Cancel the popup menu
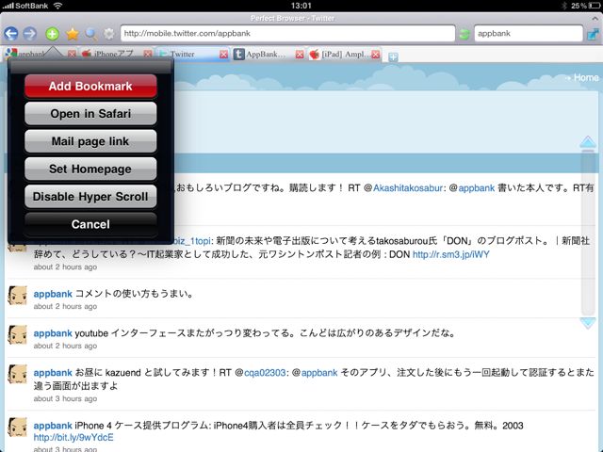This screenshot has width=603, height=452. coord(90,224)
